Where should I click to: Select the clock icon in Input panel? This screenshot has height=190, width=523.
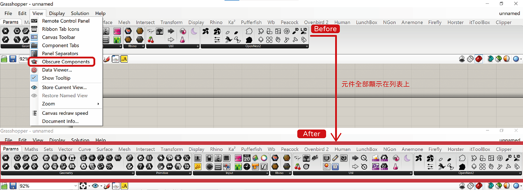[x=247, y=167]
